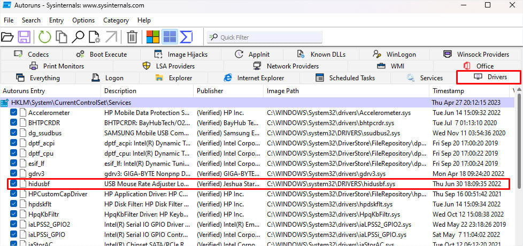Switch to the LSA Providers tab
This screenshot has width=523, height=246.
point(168,66)
